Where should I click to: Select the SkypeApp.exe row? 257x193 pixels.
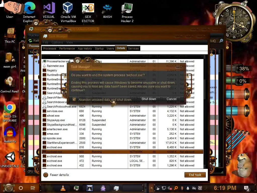point(122,120)
